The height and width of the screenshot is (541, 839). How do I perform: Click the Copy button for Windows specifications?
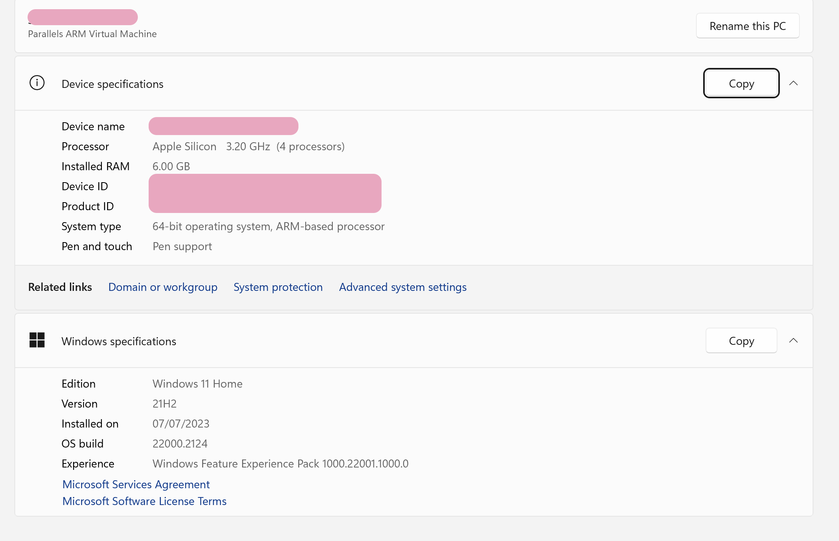(x=741, y=340)
